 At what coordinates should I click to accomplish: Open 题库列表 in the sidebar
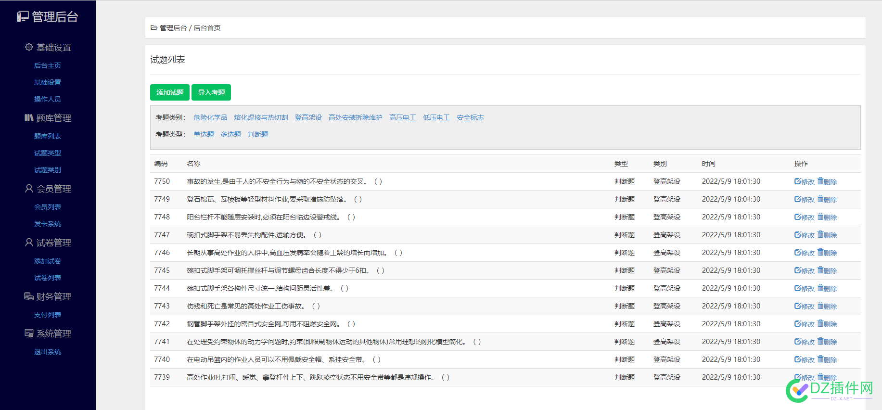pyautogui.click(x=48, y=136)
